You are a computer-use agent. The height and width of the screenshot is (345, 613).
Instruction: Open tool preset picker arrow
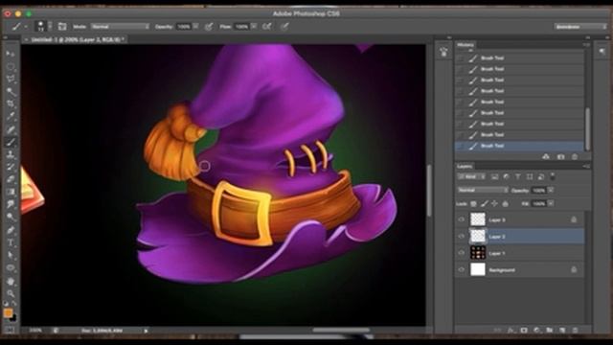click(26, 27)
